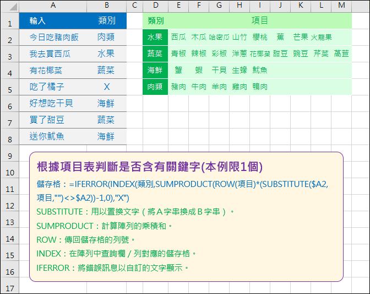Click the 海鮮 result in cell B6
The image size is (370, 294).
pyautogui.click(x=107, y=104)
